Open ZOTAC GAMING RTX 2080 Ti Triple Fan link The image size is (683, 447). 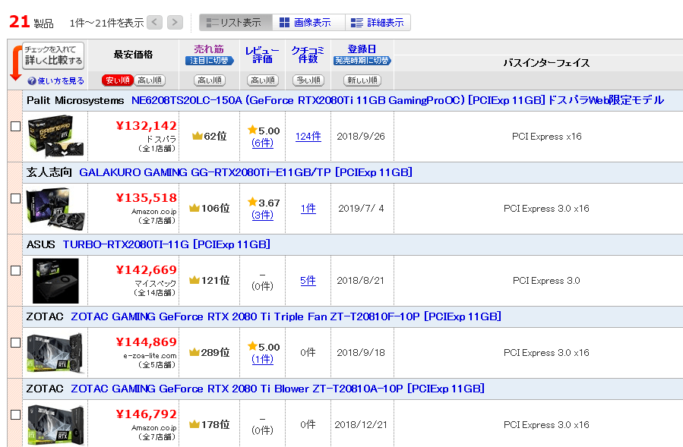coord(286,316)
